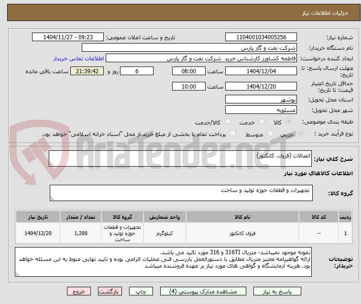This screenshot has height=304, width=361.
Task: Click the توضیحات خریدار text area
Action: point(163,262)
